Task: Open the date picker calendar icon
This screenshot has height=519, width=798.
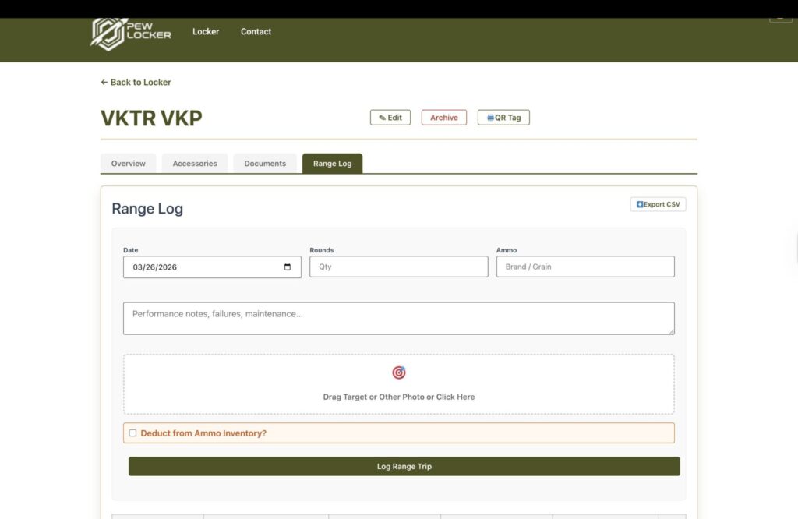Action: [x=288, y=267]
